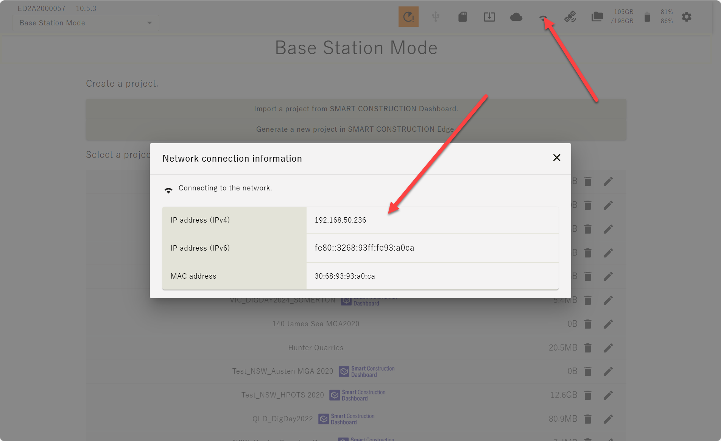Screen dimensions: 721x441
Task: Click the device ID ED2A2000057
Action: pos(41,8)
